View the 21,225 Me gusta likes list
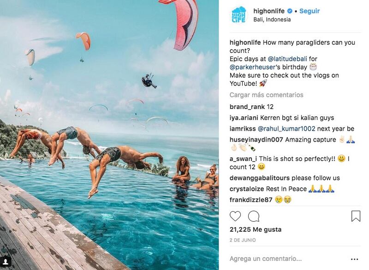This screenshot has height=270, width=369. point(256,230)
